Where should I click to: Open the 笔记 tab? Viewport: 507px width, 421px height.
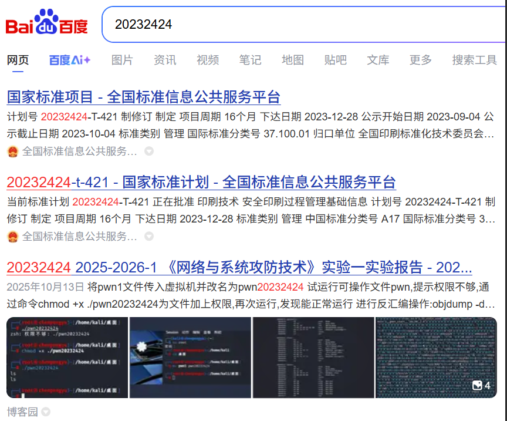coord(250,60)
